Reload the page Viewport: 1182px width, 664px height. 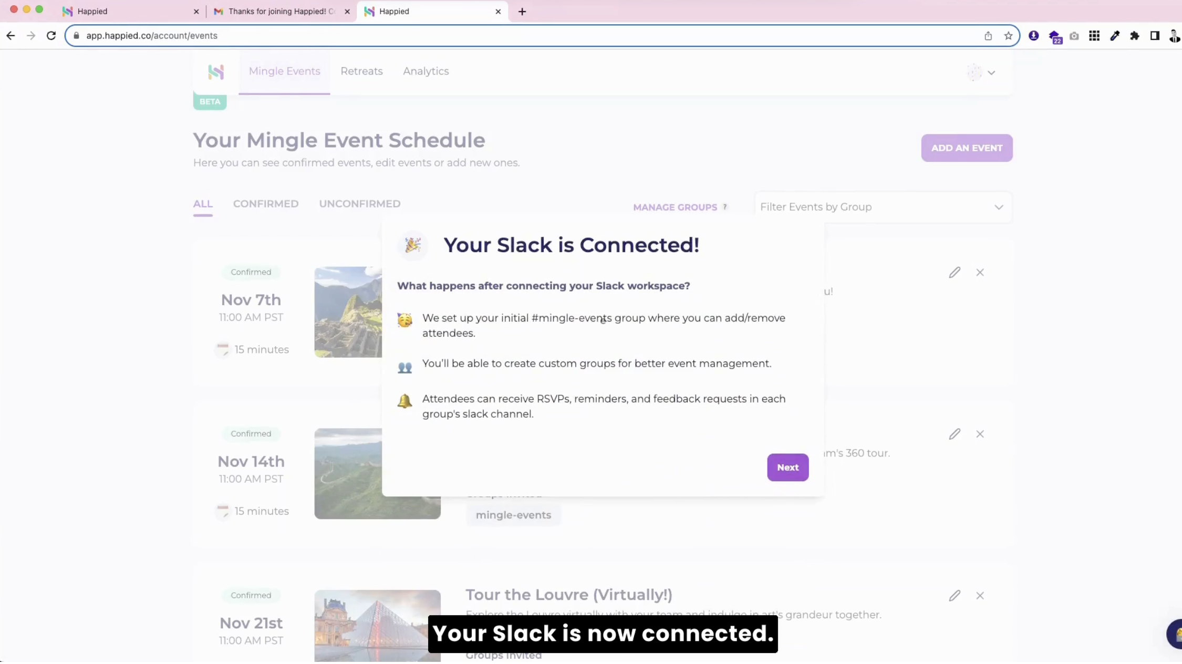click(51, 36)
